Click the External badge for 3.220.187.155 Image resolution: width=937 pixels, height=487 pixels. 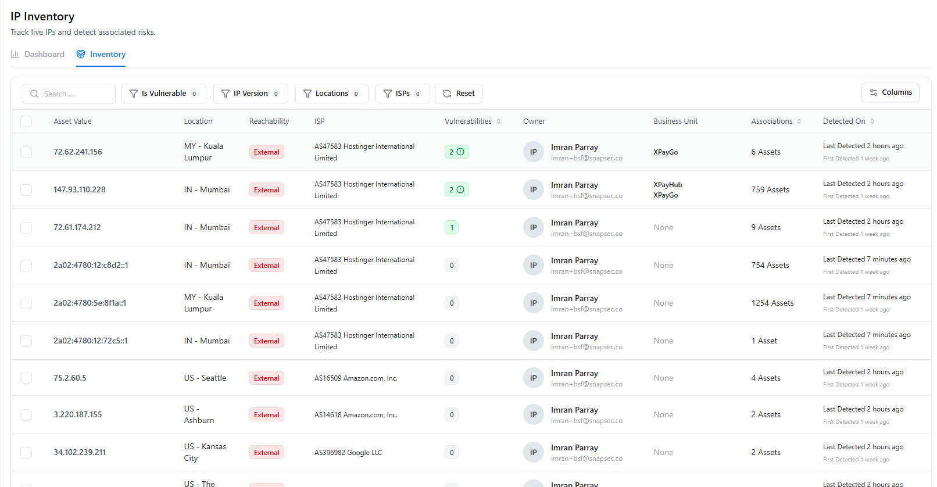267,414
